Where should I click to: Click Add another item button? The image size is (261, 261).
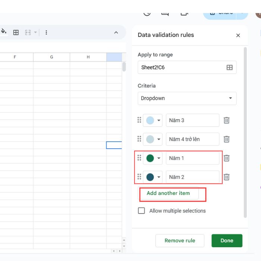point(168,193)
